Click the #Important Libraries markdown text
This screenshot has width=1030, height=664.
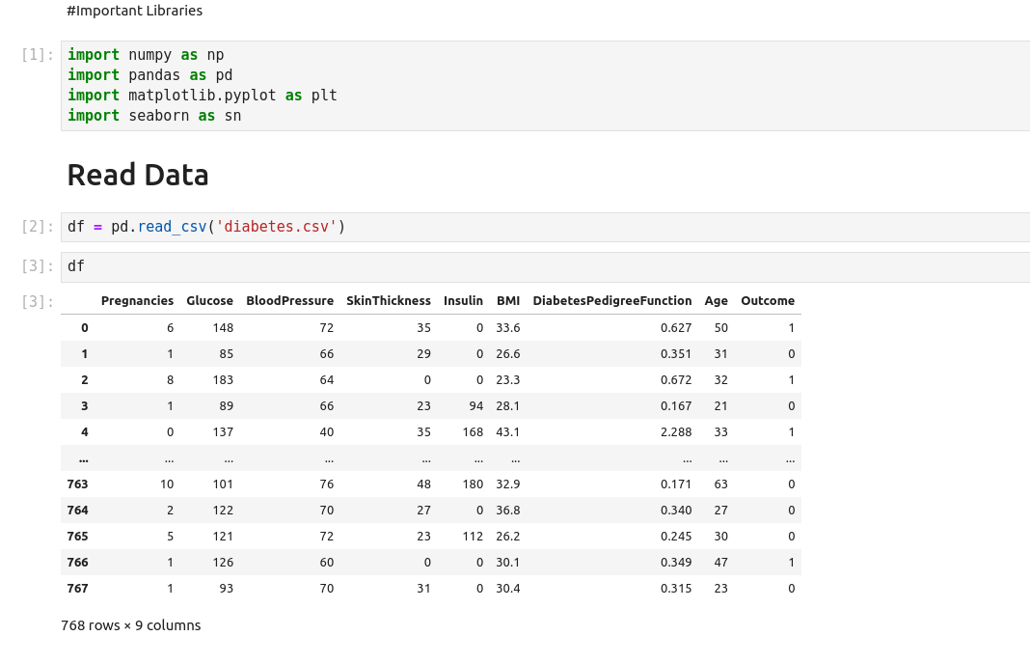[134, 11]
